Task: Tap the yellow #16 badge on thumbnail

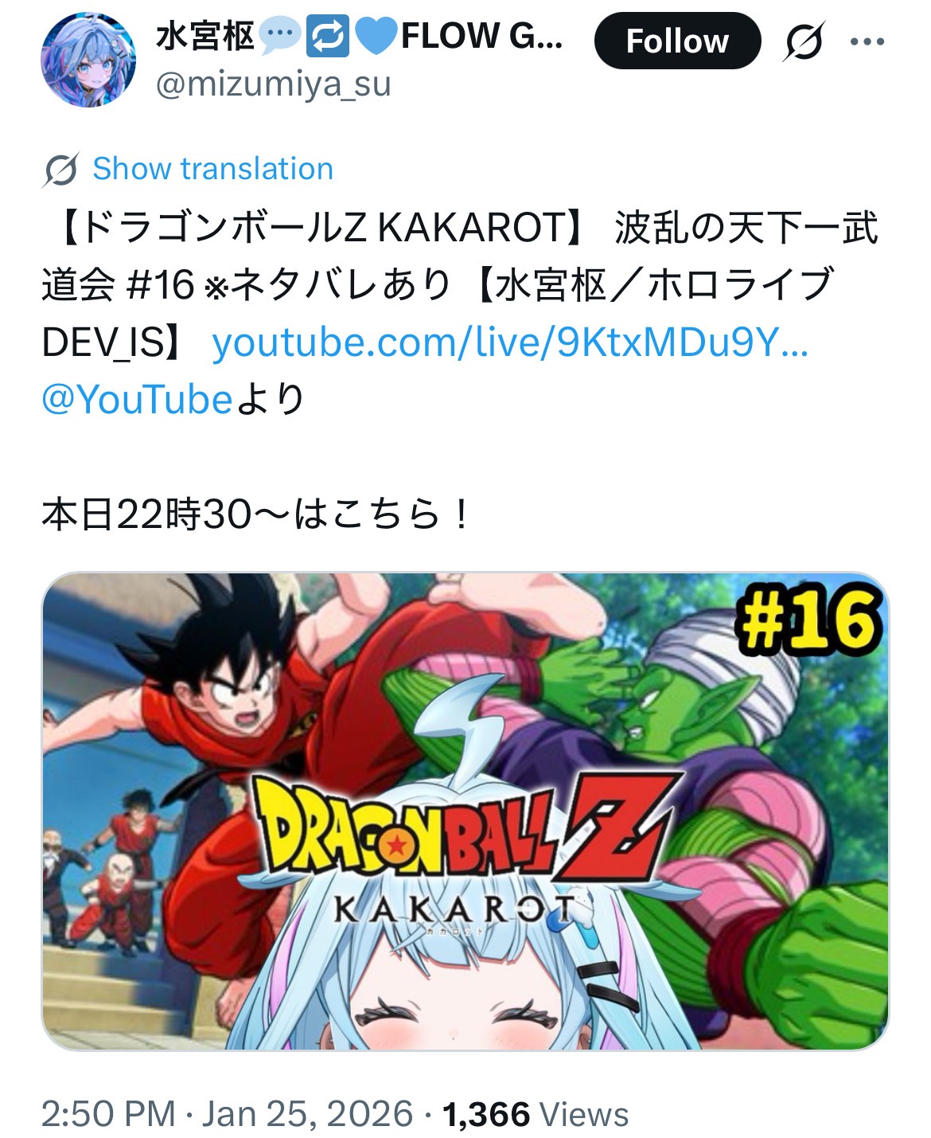Action: point(810,621)
